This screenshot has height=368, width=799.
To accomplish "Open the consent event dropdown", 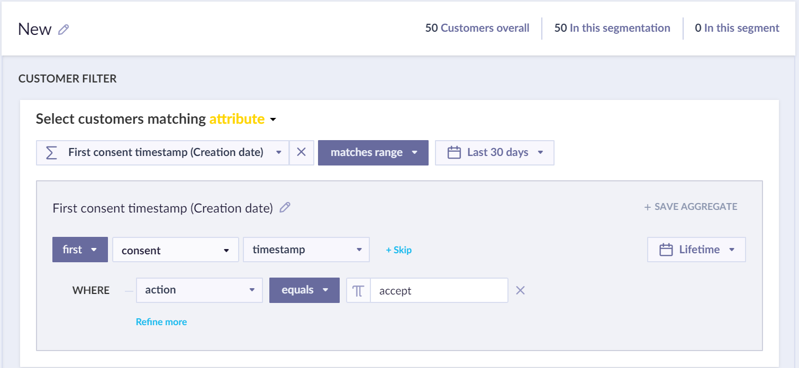I will tap(175, 250).
